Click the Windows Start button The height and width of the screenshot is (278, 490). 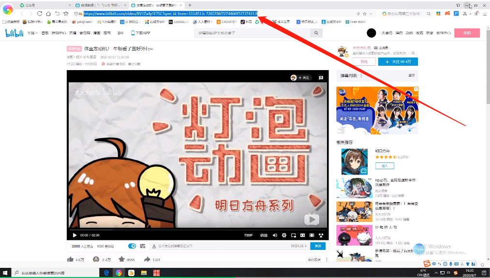[x=5, y=273]
